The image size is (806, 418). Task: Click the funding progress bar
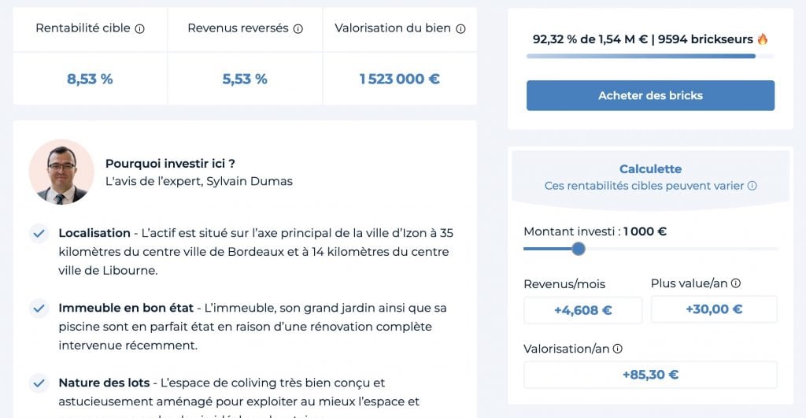tap(650, 56)
